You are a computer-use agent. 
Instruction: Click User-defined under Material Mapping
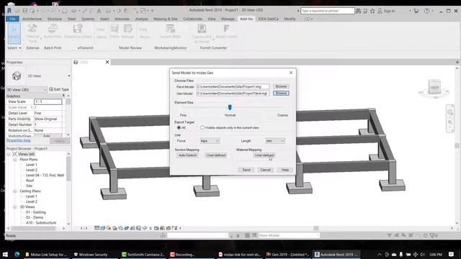[264, 155]
